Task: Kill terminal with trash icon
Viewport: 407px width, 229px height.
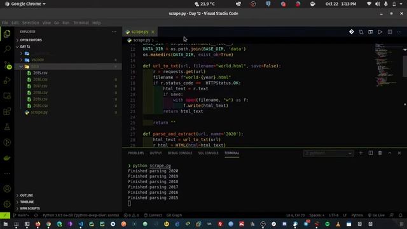Action: click(x=380, y=153)
